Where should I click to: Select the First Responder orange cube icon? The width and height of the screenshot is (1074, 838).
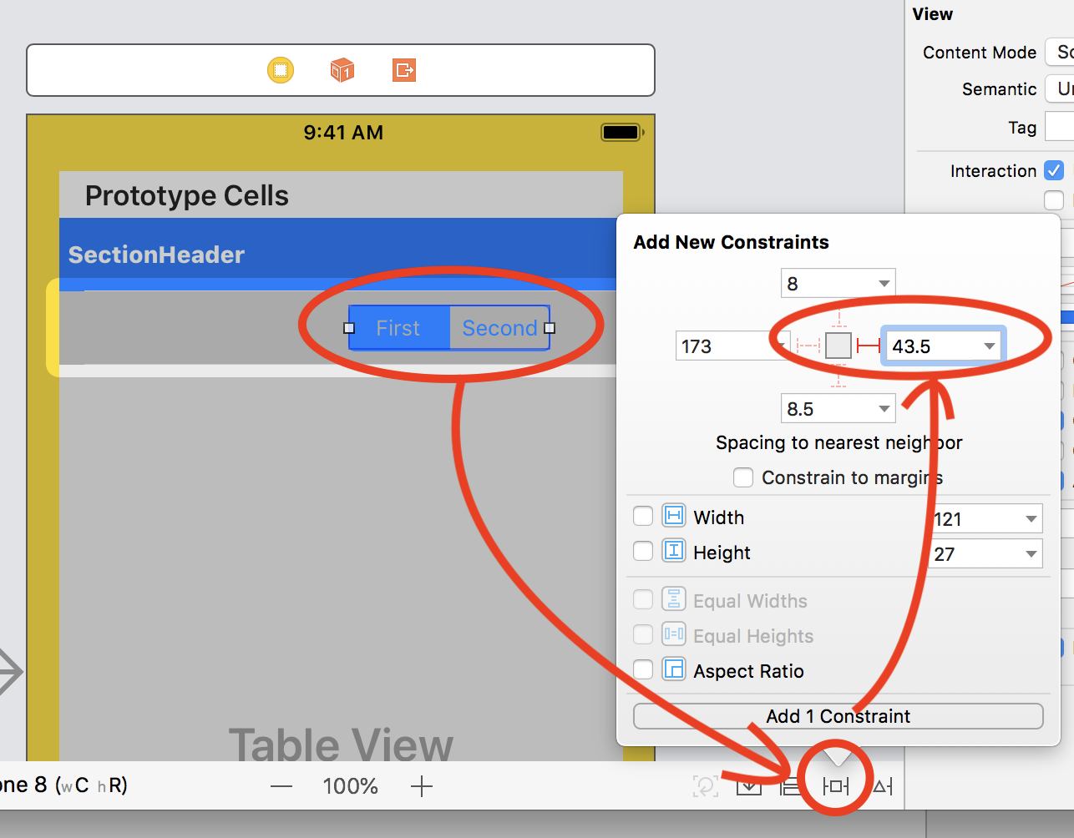click(342, 70)
